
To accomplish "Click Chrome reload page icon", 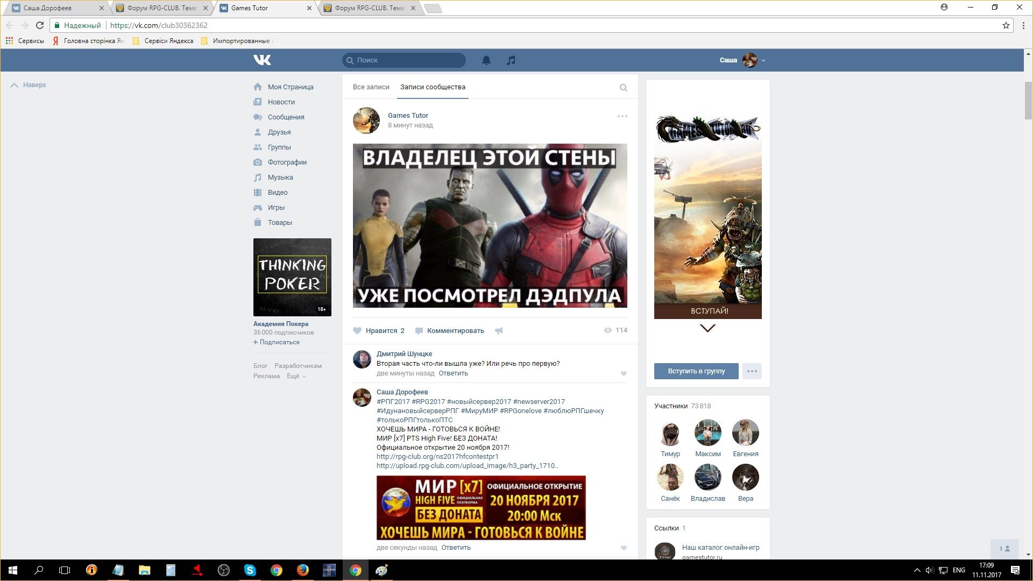I will 40,25.
